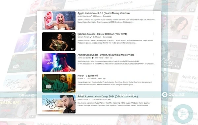Click Nuran green suit thumbnail
Viewport: 198px width, 125px height.
(59, 83)
